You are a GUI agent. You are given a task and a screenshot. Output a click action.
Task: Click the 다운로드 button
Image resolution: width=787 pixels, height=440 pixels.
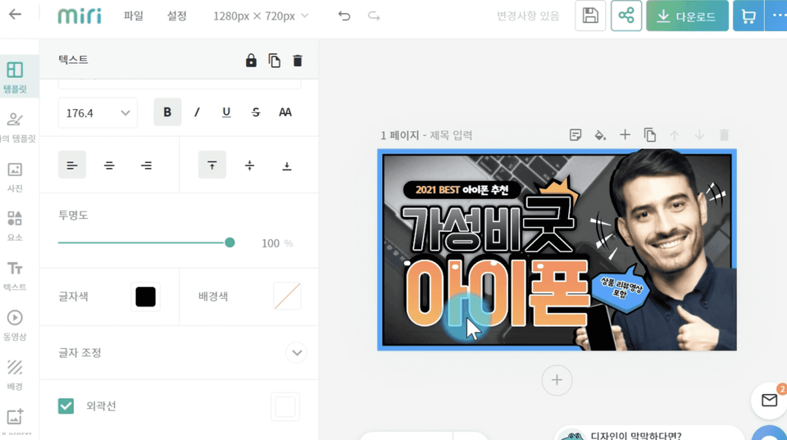687,16
